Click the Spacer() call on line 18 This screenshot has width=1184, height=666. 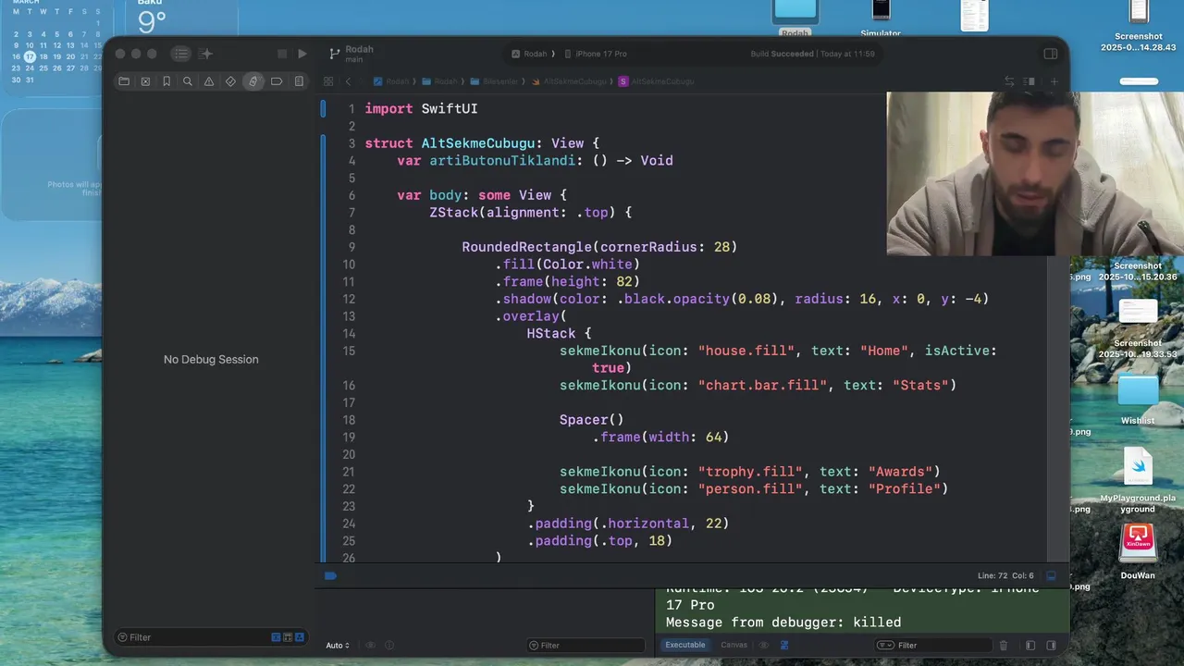(x=591, y=420)
